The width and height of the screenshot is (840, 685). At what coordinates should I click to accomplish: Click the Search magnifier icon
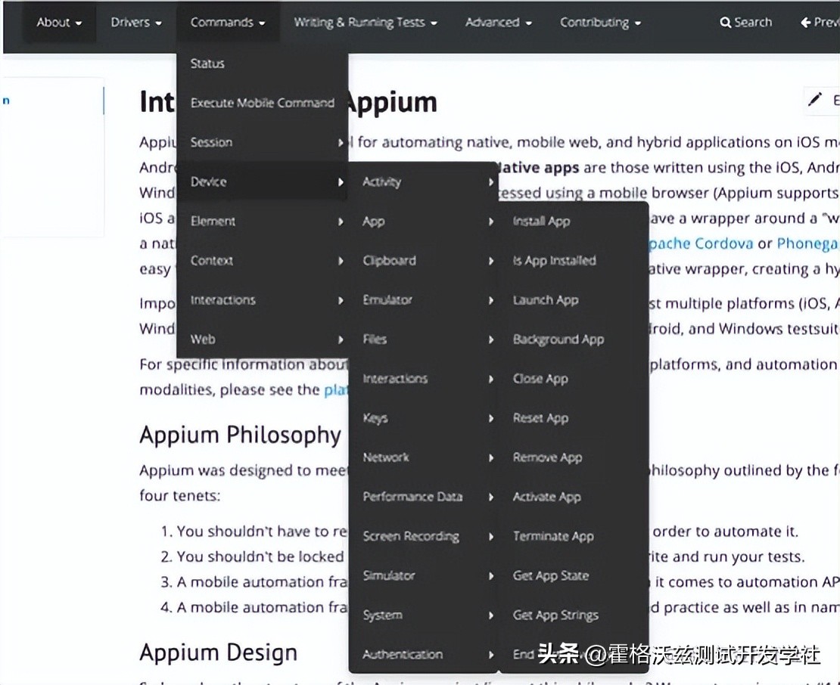coord(725,23)
